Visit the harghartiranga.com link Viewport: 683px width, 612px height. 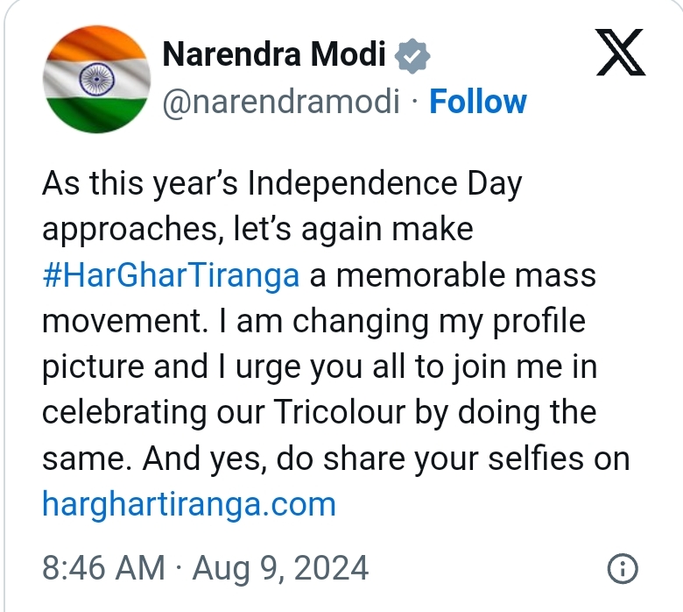189,504
